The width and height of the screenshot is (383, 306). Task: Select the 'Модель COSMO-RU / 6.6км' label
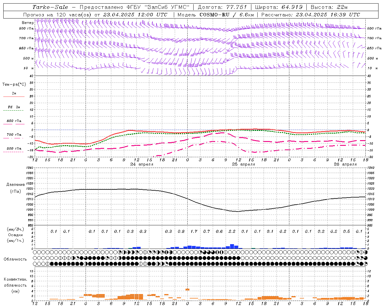pos(215,15)
